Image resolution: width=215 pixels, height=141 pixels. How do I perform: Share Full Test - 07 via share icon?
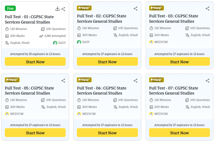(208, 81)
